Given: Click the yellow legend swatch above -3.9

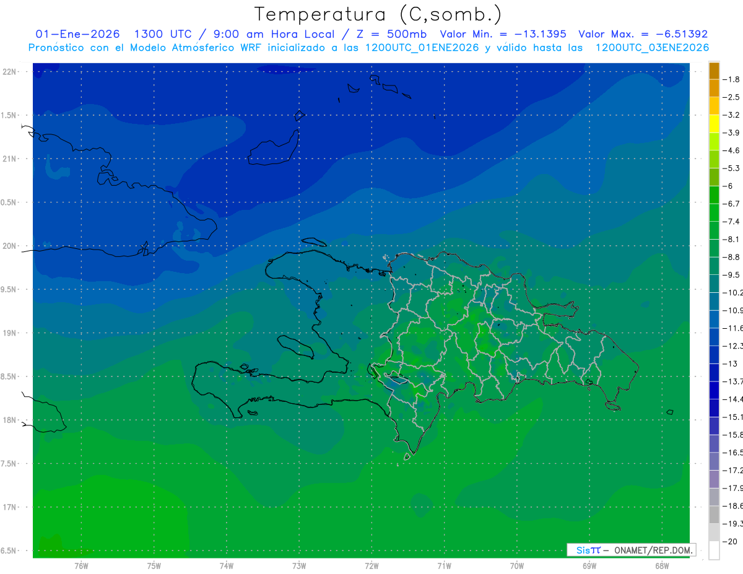Looking at the screenshot, I should click(x=714, y=124).
